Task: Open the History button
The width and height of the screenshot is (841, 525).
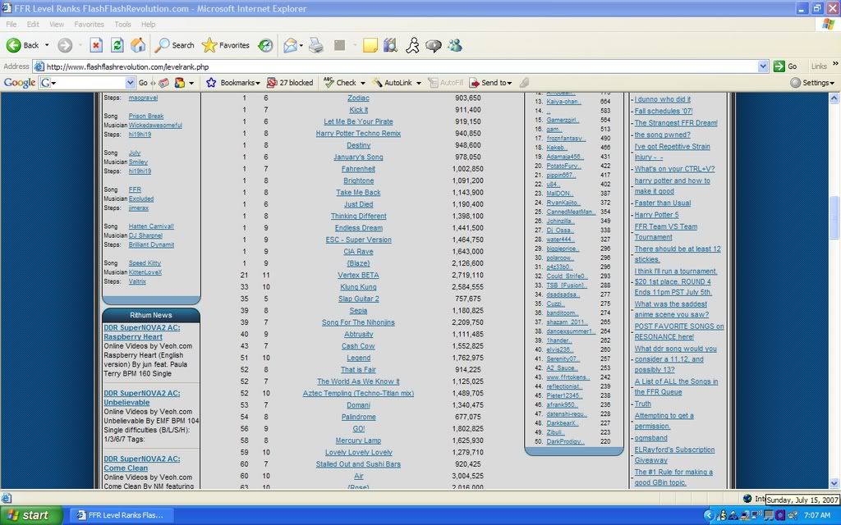Action: (265, 45)
